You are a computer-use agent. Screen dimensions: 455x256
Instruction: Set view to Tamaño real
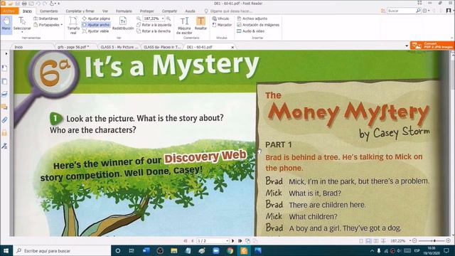point(73,26)
